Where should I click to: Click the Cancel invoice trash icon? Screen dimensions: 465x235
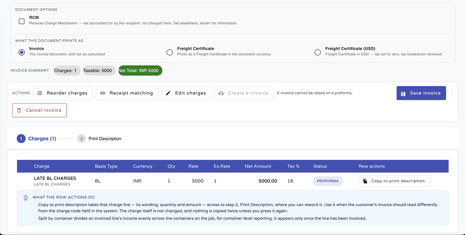[19, 110]
